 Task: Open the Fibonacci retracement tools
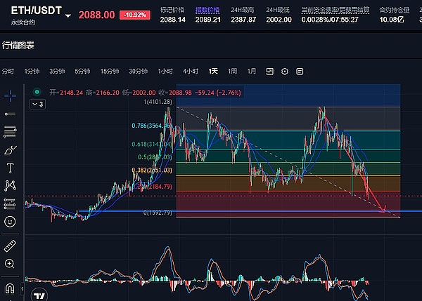coord(10,131)
